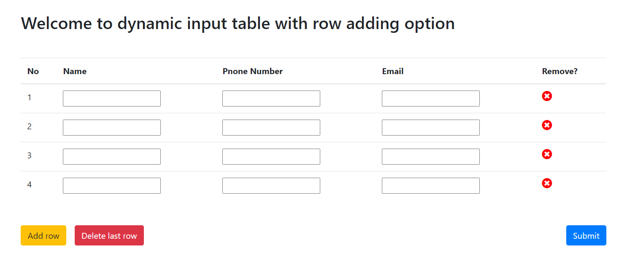619x264 pixels.
Task: Focus the Phone Number field in row 2
Action: [271, 128]
